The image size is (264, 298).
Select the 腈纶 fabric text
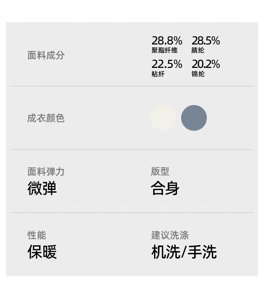tap(197, 51)
